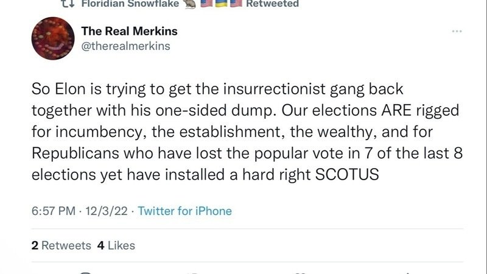View the 4 Likes list
Screen dimensions: 487x274
coord(116,246)
